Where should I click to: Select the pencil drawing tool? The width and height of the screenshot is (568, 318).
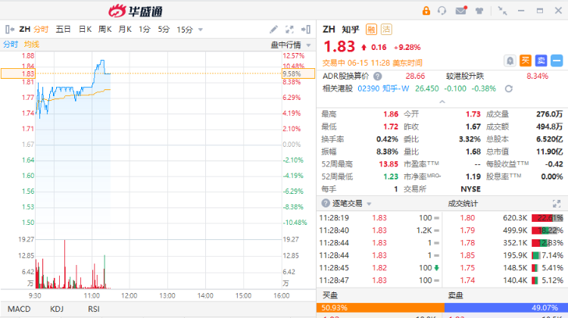tap(274, 30)
